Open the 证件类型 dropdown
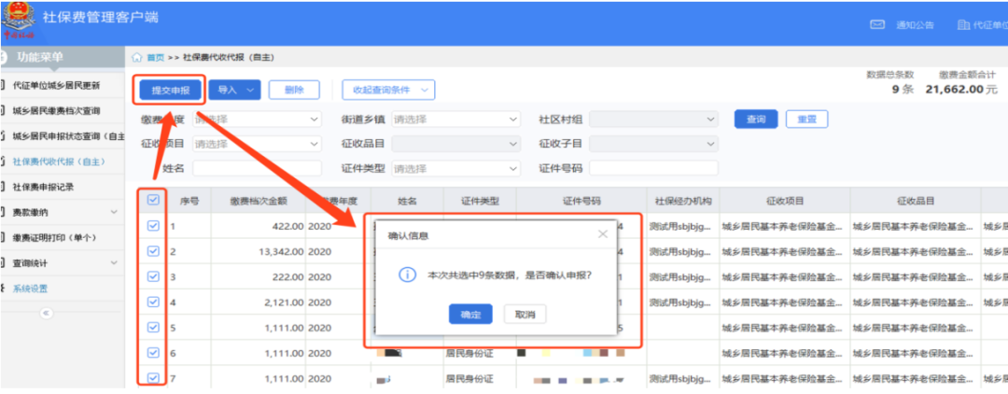The image size is (1008, 394). tap(455, 168)
